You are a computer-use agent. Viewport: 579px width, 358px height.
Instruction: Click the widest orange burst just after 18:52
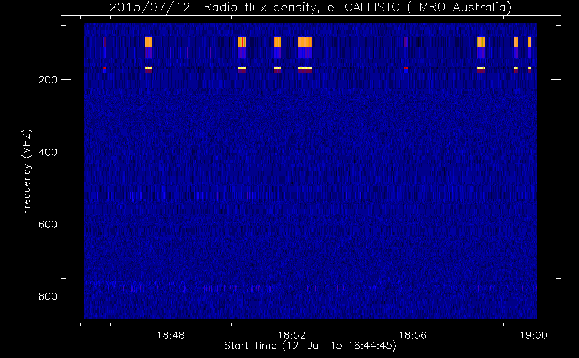[305, 42]
